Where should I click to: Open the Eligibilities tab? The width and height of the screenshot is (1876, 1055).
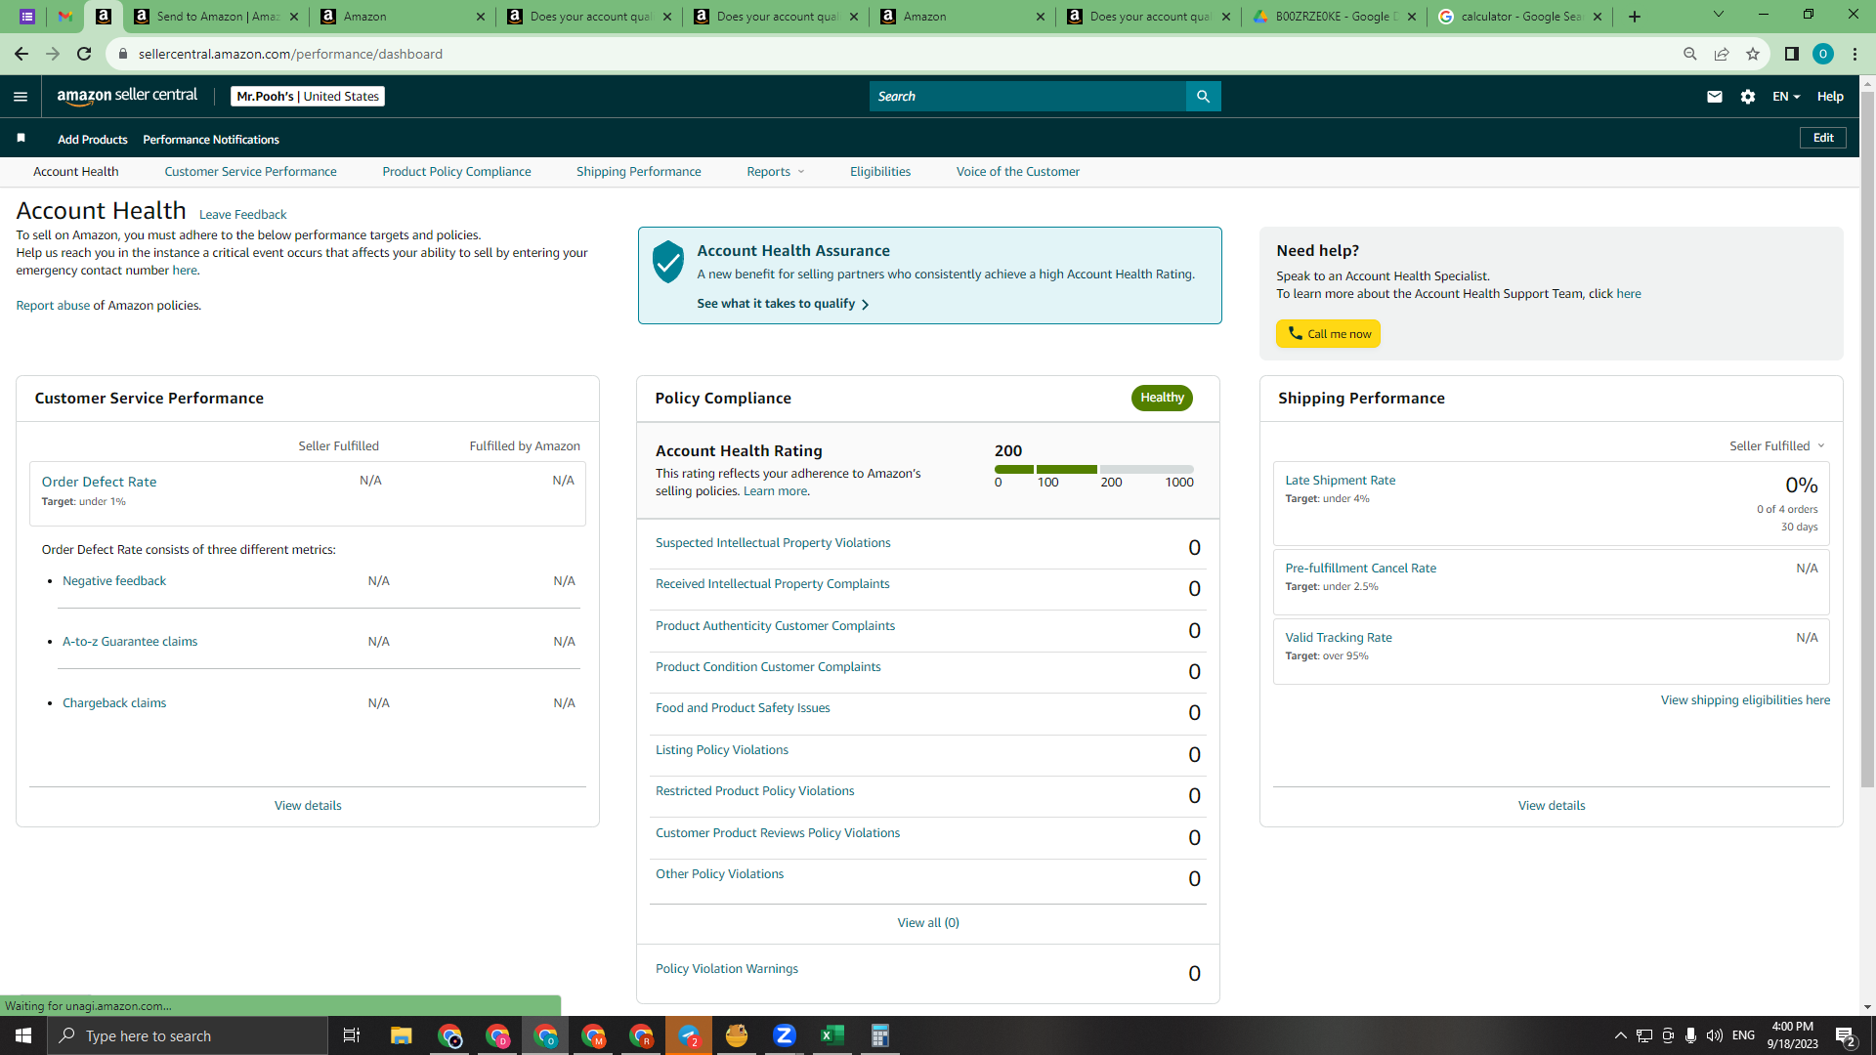coord(880,172)
